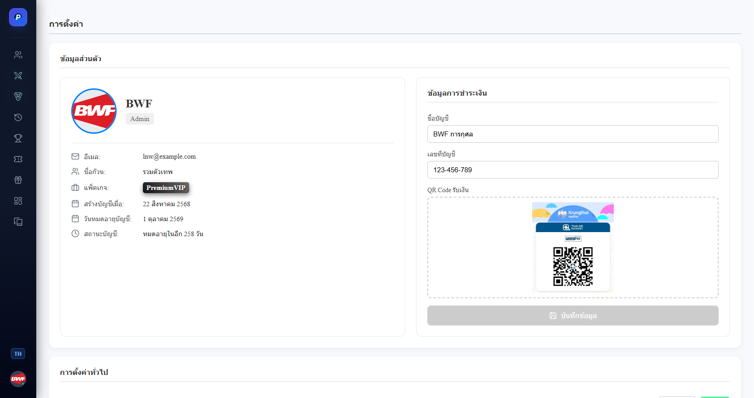Viewport: 754px width, 398px height.
Task: Open the members (people) sidebar icon
Action: pyautogui.click(x=18, y=55)
